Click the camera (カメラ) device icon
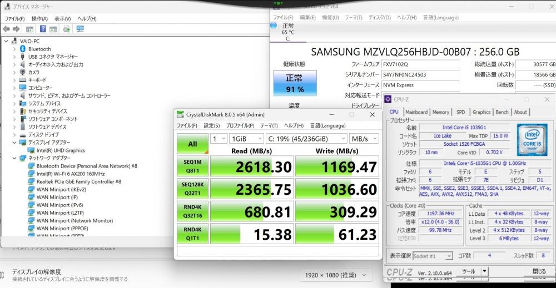 pyautogui.click(x=23, y=72)
